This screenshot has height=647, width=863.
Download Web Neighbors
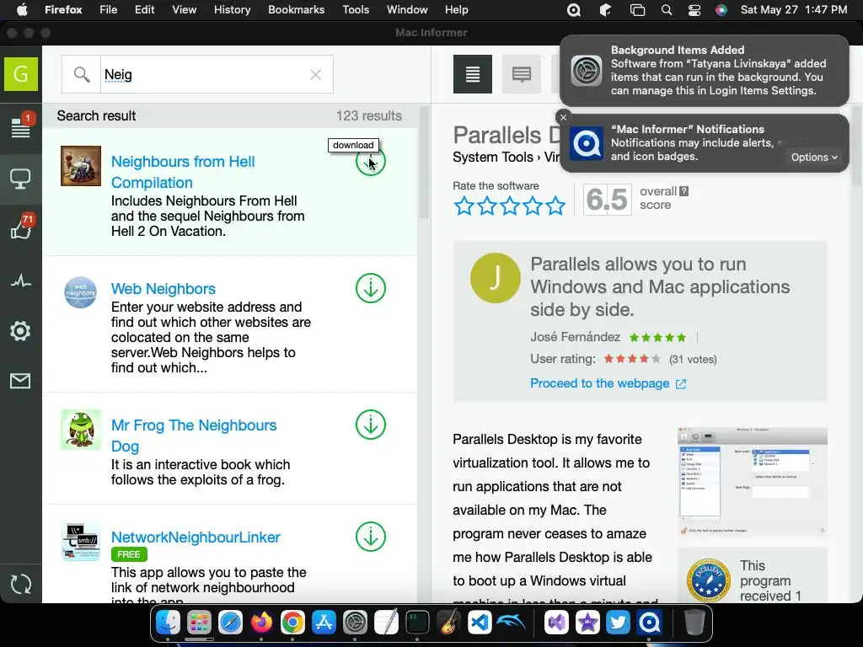371,288
